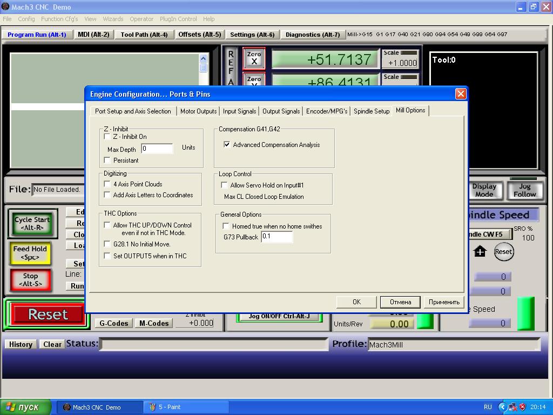Image resolution: width=553 pixels, height=415 pixels.
Task: Open the Input Signals tab
Action: [x=239, y=111]
